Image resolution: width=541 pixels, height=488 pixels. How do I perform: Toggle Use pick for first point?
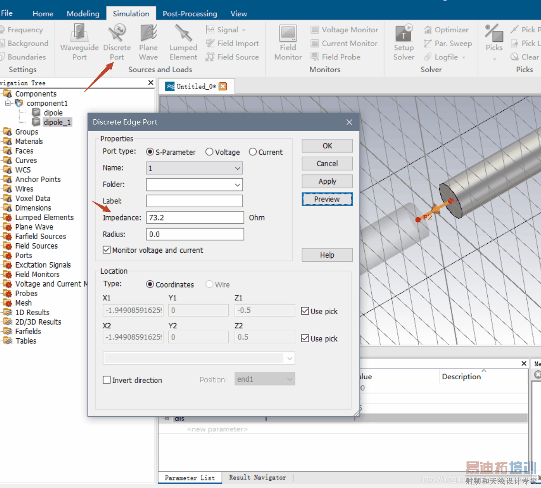[305, 311]
